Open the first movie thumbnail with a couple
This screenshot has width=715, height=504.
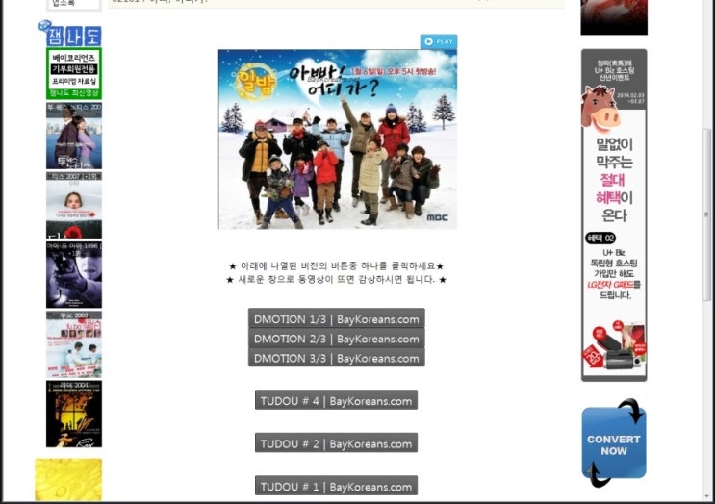tap(74, 136)
